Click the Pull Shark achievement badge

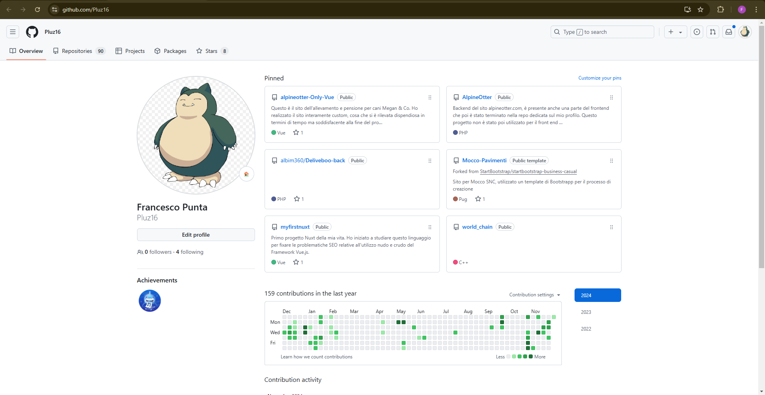click(149, 301)
